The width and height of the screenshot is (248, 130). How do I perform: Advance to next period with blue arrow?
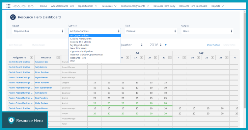166,45
